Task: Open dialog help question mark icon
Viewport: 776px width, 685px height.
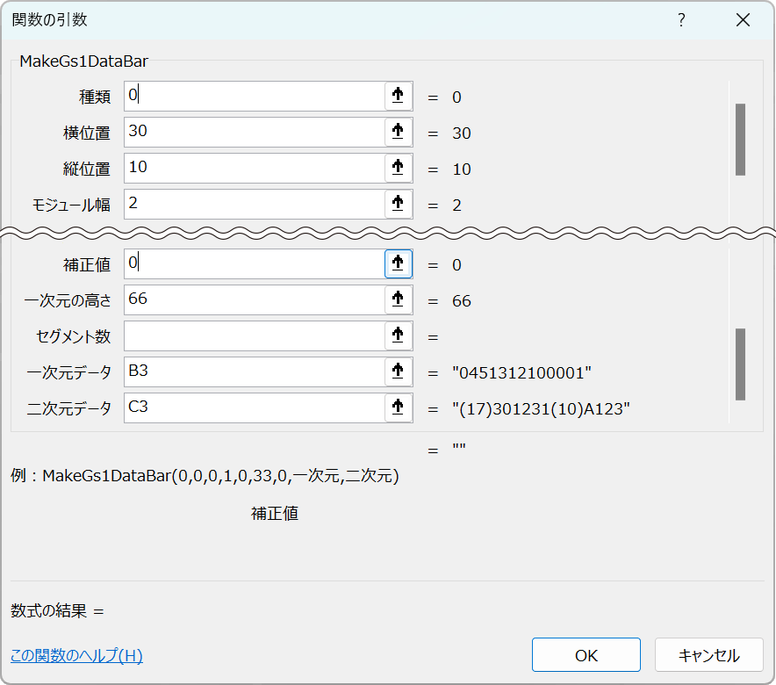Action: tap(681, 20)
